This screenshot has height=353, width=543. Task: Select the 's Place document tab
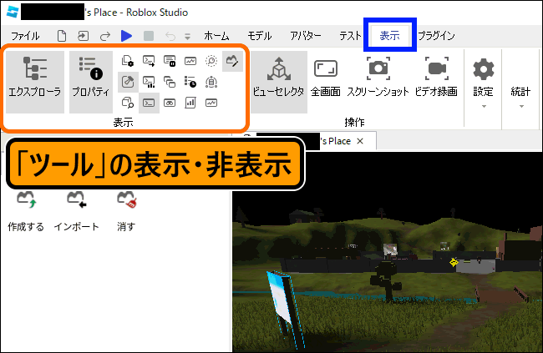click(304, 141)
